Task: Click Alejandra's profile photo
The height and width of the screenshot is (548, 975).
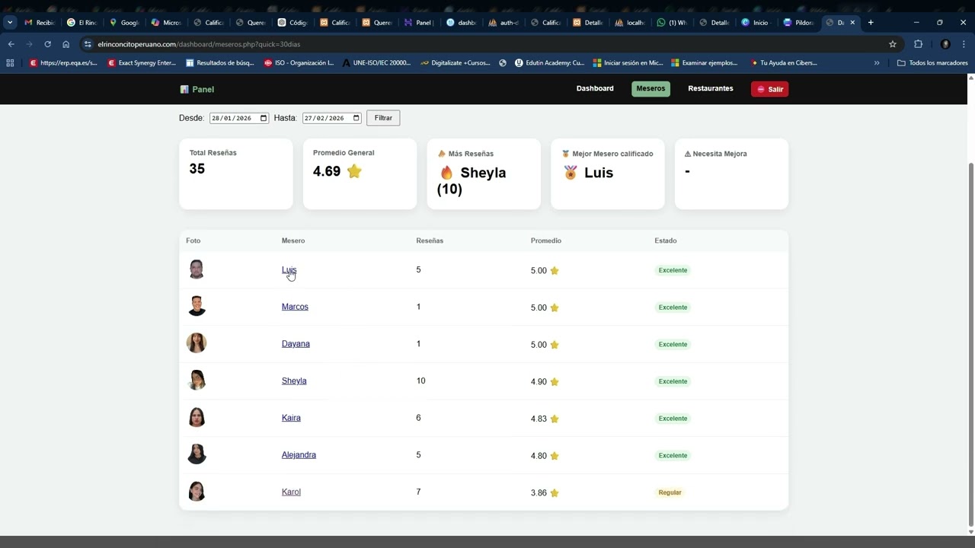Action: point(197,454)
